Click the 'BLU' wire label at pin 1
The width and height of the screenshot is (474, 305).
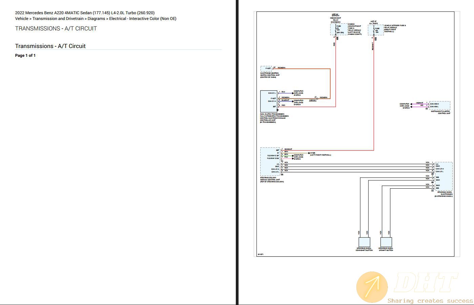click(283, 92)
